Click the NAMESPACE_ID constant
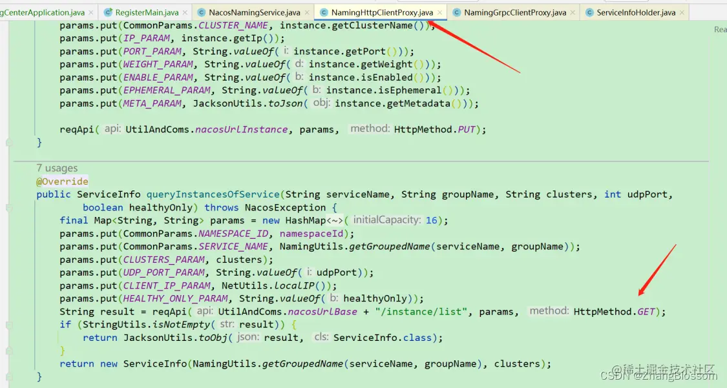 (233, 234)
